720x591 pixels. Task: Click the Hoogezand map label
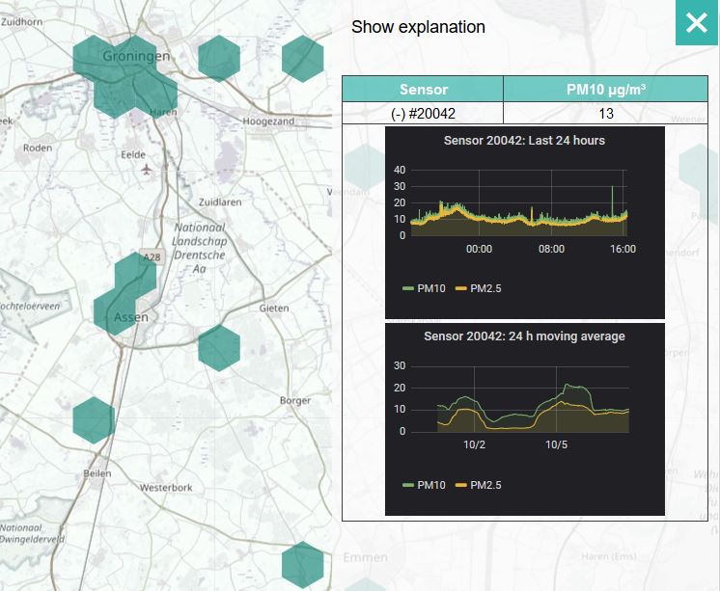(268, 121)
